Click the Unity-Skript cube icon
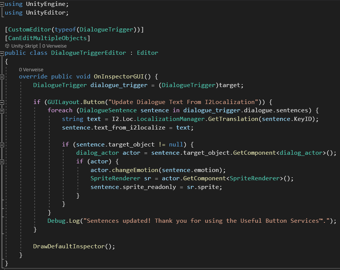The width and height of the screenshot is (340, 270). point(7,46)
